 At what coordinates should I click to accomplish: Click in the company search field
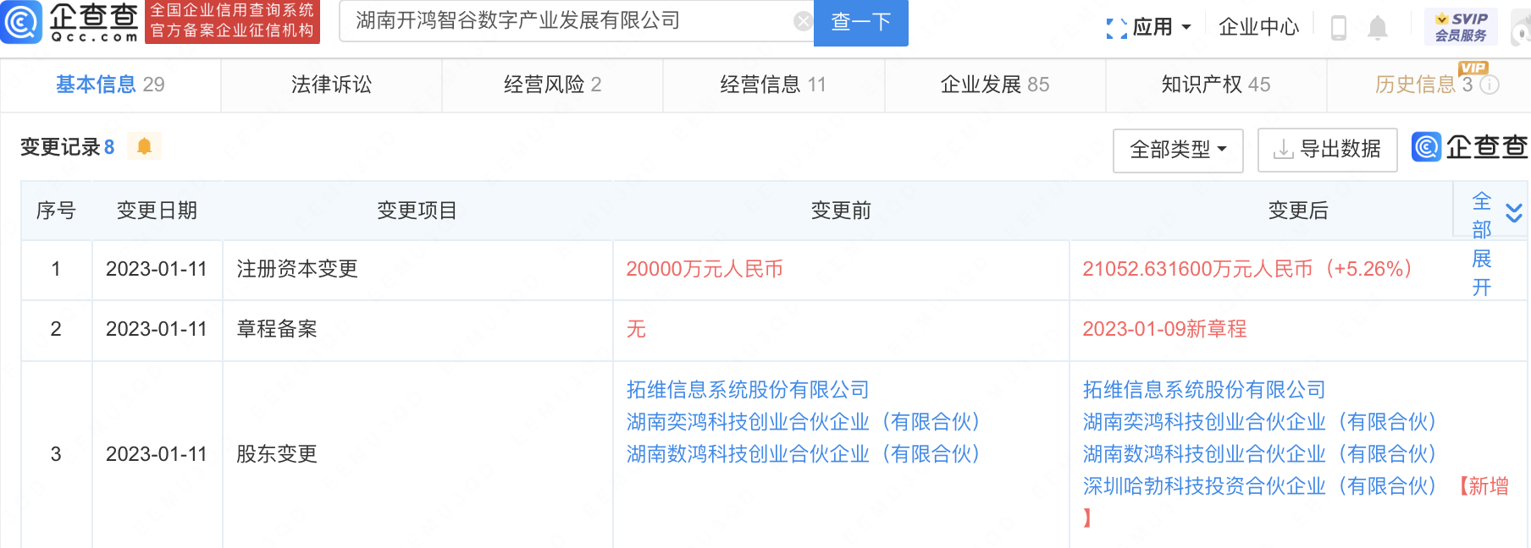[x=567, y=21]
